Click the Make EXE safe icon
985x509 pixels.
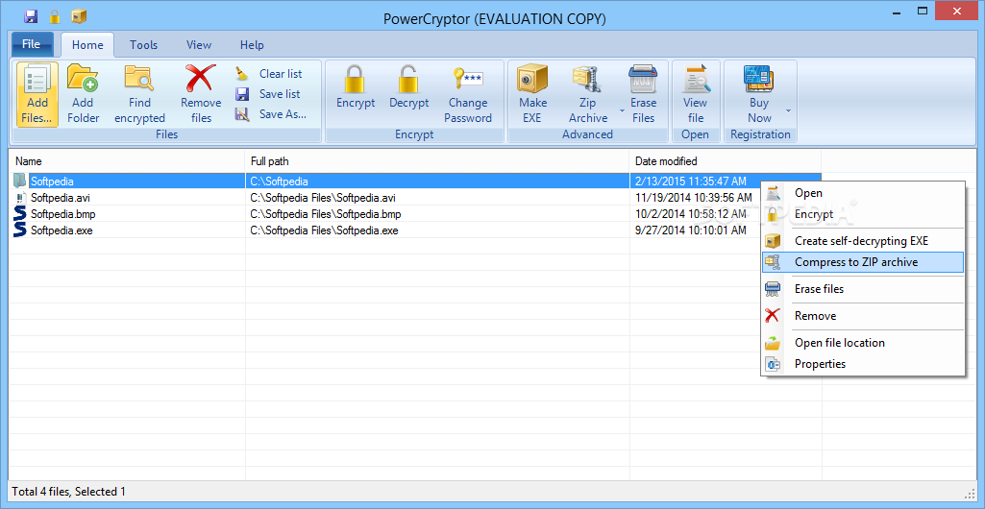pyautogui.click(x=532, y=79)
